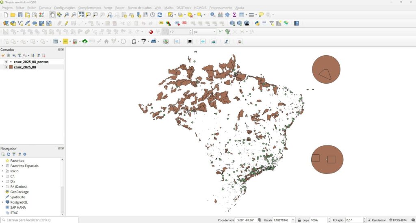
Task: Open the px units dropdown
Action: (x=205, y=32)
